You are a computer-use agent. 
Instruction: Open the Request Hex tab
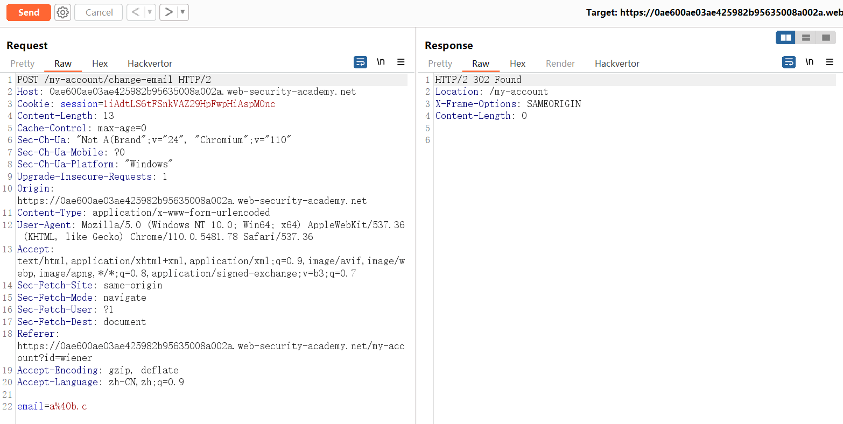tap(100, 63)
